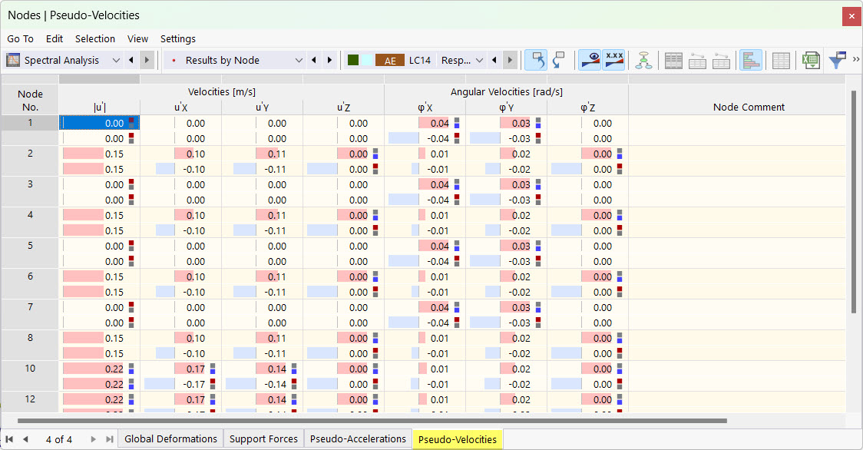Open decimal places settings via X.XX icon
Screen dimensions: 863x450
tap(614, 59)
